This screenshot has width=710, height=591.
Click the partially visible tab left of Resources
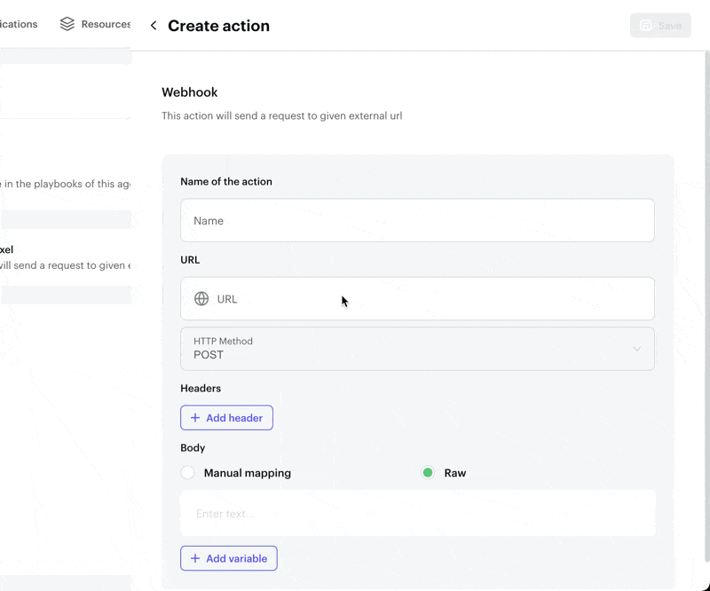[19, 24]
